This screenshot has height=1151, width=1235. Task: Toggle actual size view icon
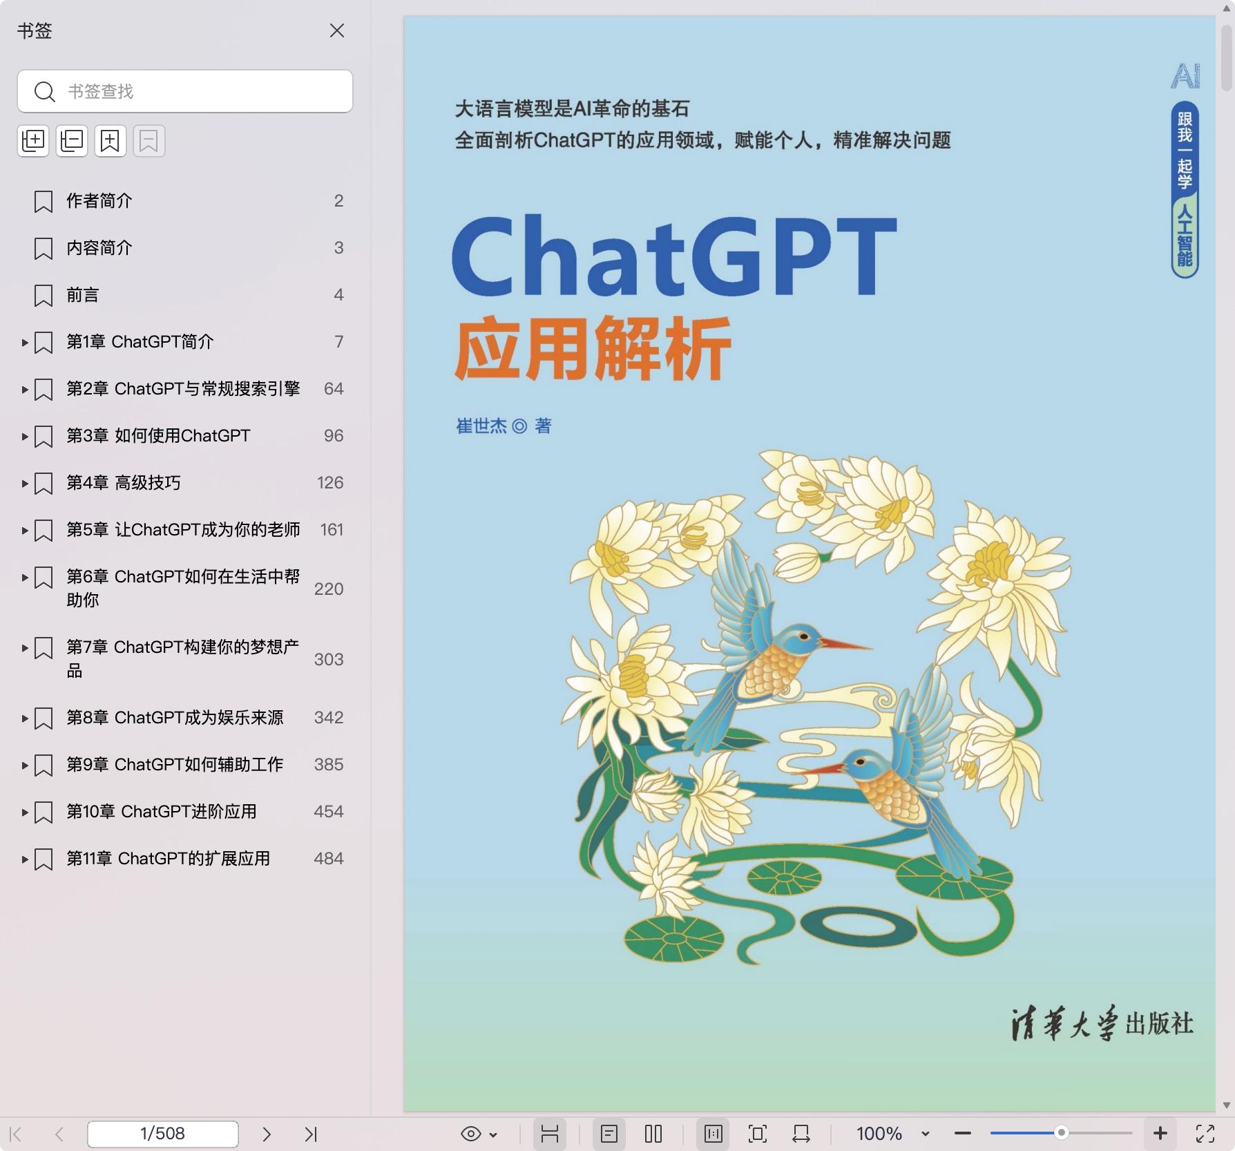pyautogui.click(x=714, y=1134)
